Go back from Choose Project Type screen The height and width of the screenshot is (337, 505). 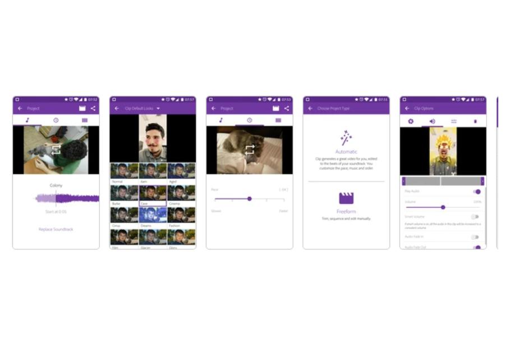pos(310,108)
